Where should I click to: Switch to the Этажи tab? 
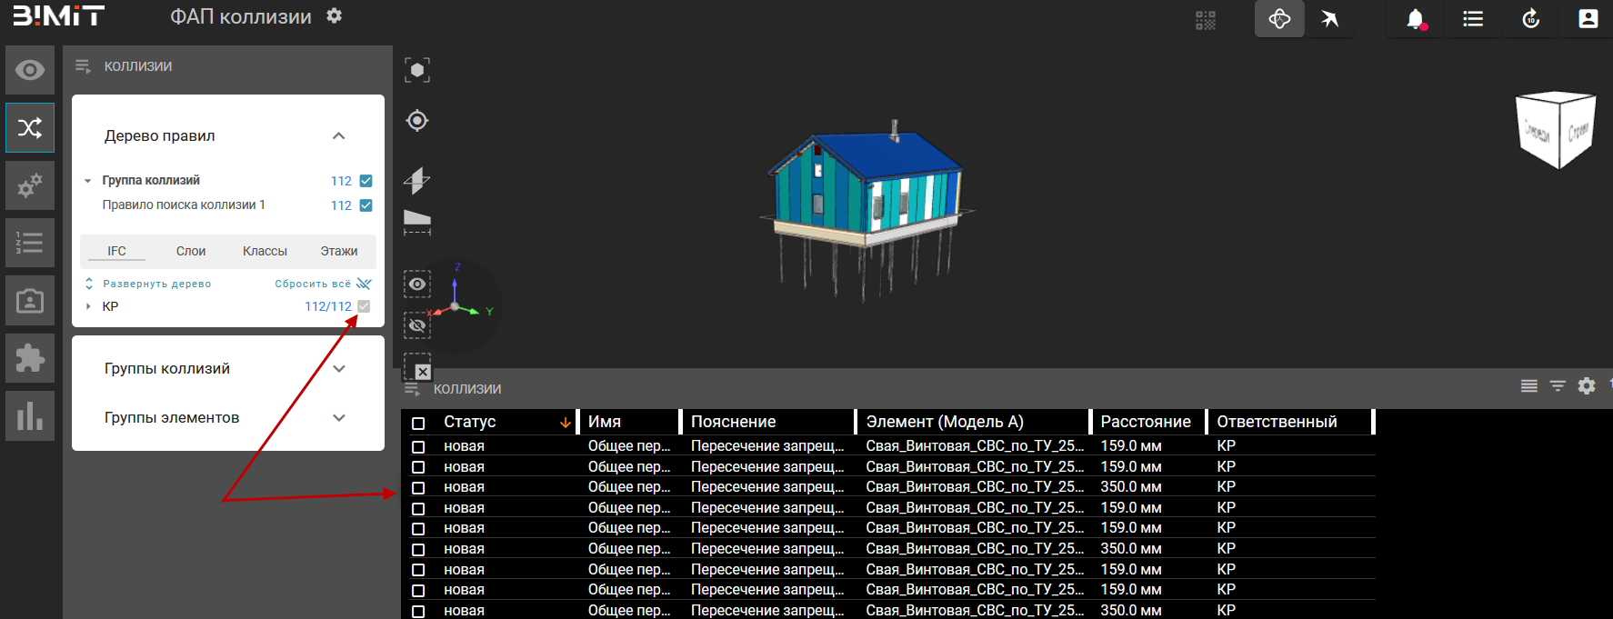point(338,251)
